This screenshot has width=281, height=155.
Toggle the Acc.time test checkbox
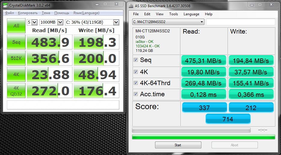click(136, 94)
